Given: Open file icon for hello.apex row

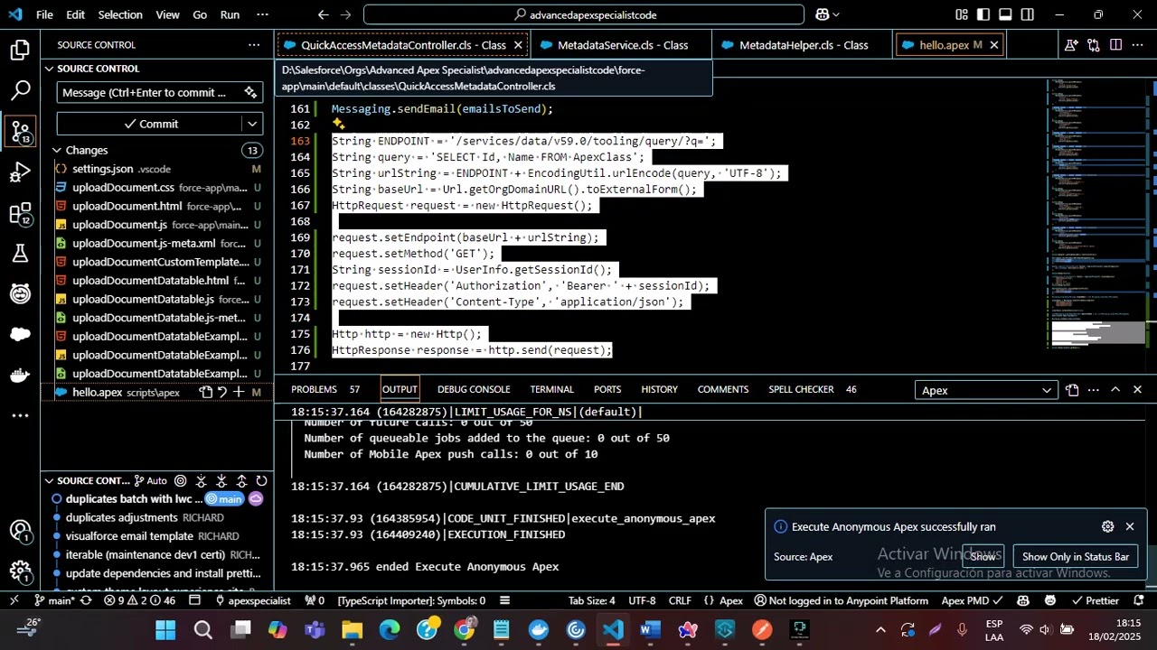Looking at the screenshot, I should coord(206,392).
